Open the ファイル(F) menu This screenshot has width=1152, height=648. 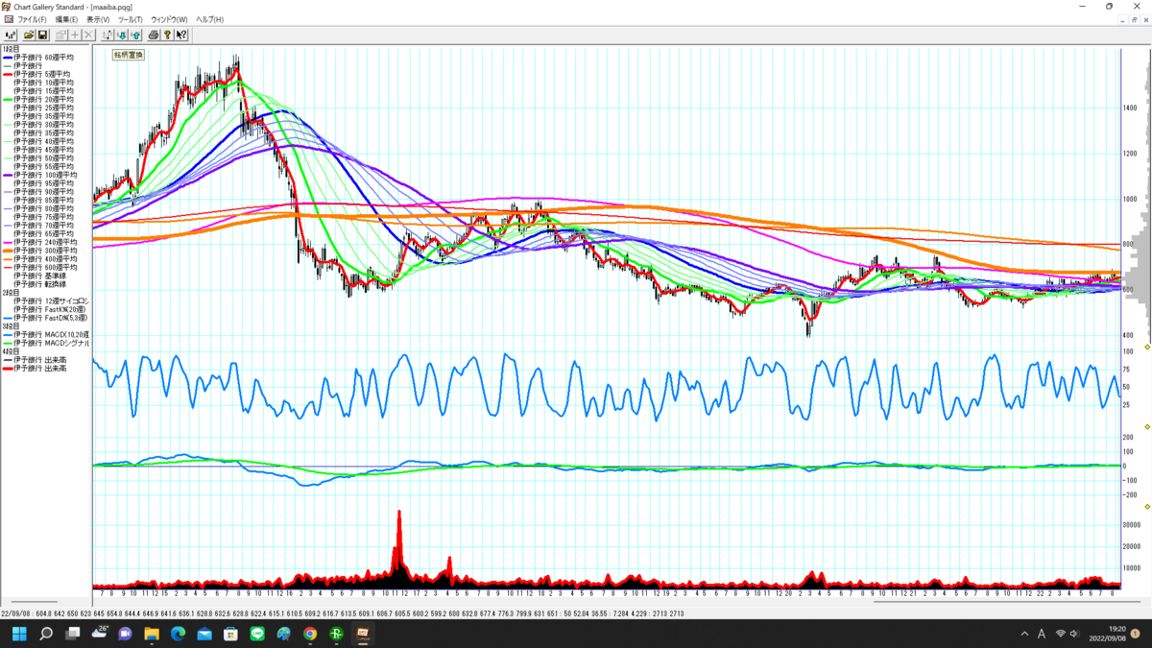(x=32, y=19)
